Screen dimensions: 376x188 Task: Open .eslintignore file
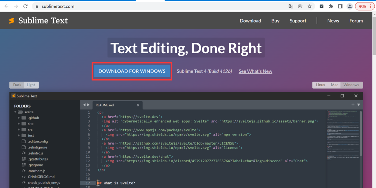[x=37, y=147]
